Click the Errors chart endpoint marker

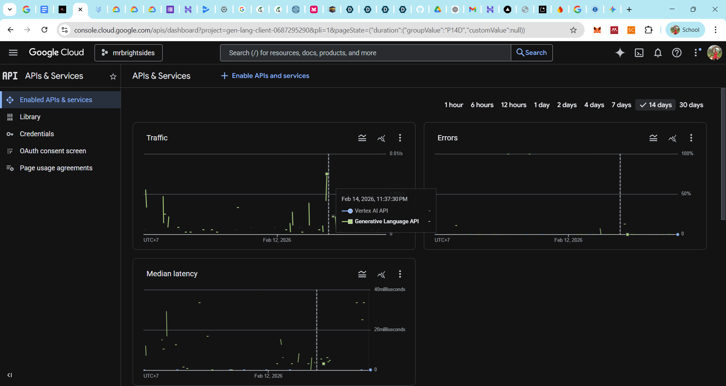point(678,234)
